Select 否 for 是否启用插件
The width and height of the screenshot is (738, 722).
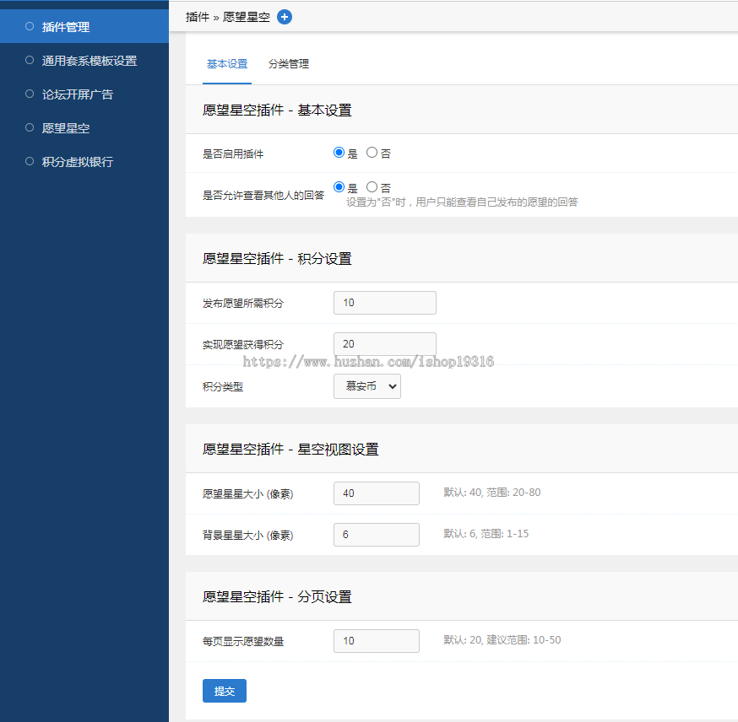pyautogui.click(x=372, y=153)
